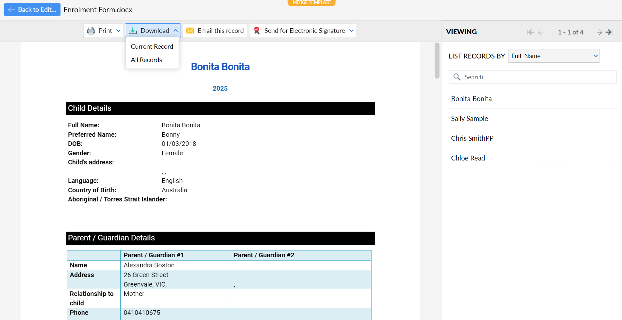The height and width of the screenshot is (320, 622).
Task: Click the Print button label
Action: (105, 31)
